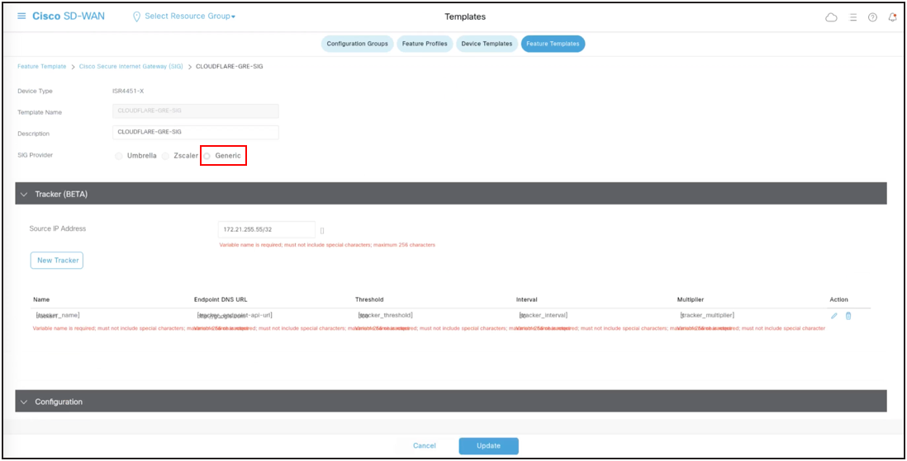Click the tracker_threshold cell

385,315
